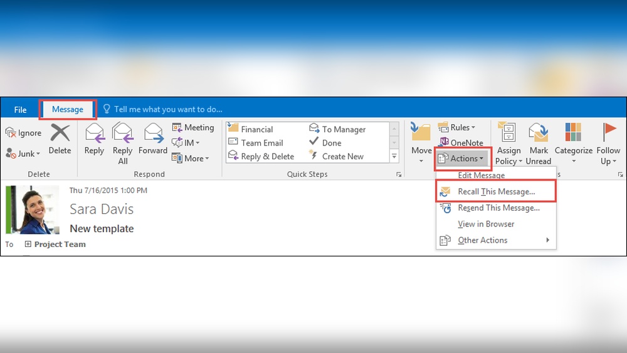
Task: Select Recall This Message menu item
Action: [496, 192]
